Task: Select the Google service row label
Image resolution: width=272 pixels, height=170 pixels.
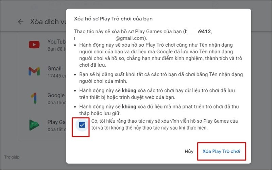Action: [56, 95]
